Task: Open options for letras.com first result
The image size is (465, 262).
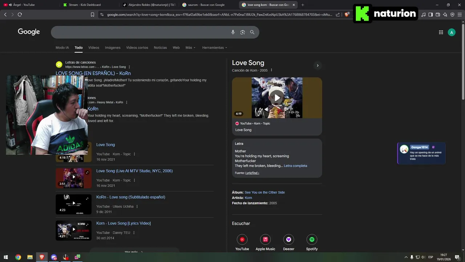Action: click(129, 67)
